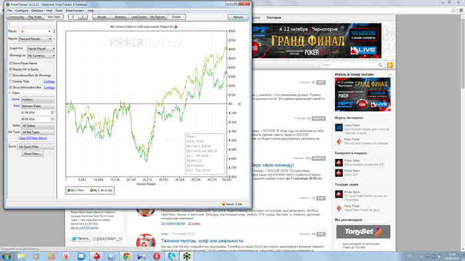Click the More Filters... button
Screen dimensions: 465x261
coord(33,154)
